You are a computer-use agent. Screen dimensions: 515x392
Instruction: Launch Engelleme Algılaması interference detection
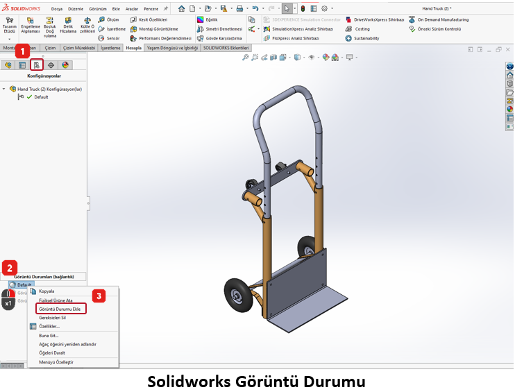[x=31, y=26]
